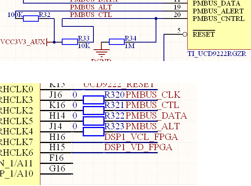Click the VCC3V3_AUX power port

tap(24, 42)
